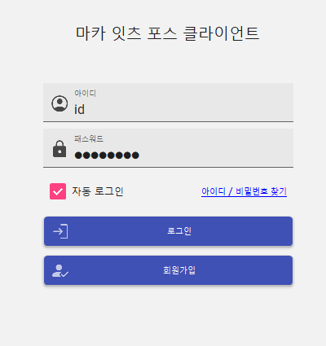Click the person-with-checkmark signup icon
This screenshot has height=346, width=326.
click(60, 271)
